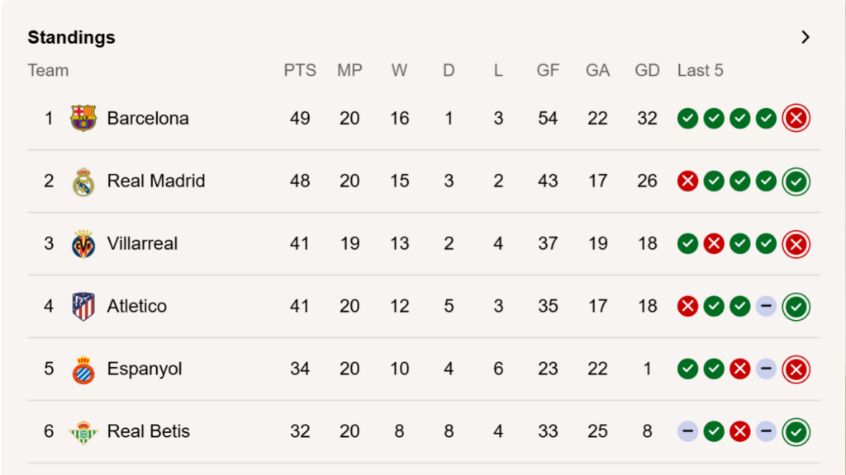
Task: Click the Barcelona club crest
Action: tap(86, 118)
